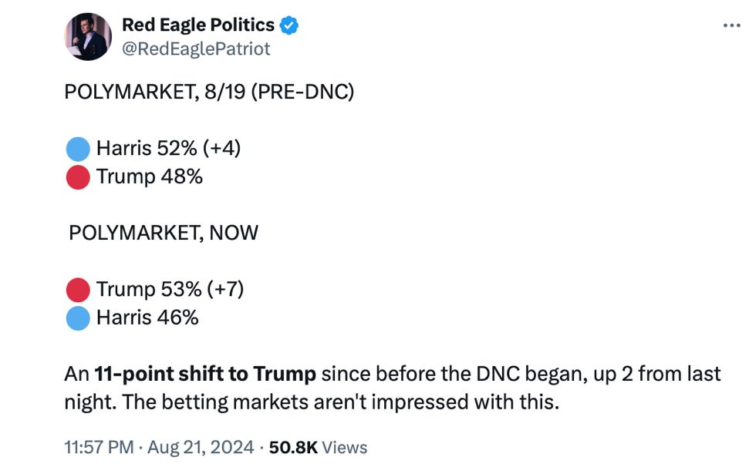Click the "POLYMARKET, 8/19 (PRE-DNC)" heading line

208,92
